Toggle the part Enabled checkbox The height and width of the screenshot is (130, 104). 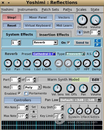(x=19, y=93)
